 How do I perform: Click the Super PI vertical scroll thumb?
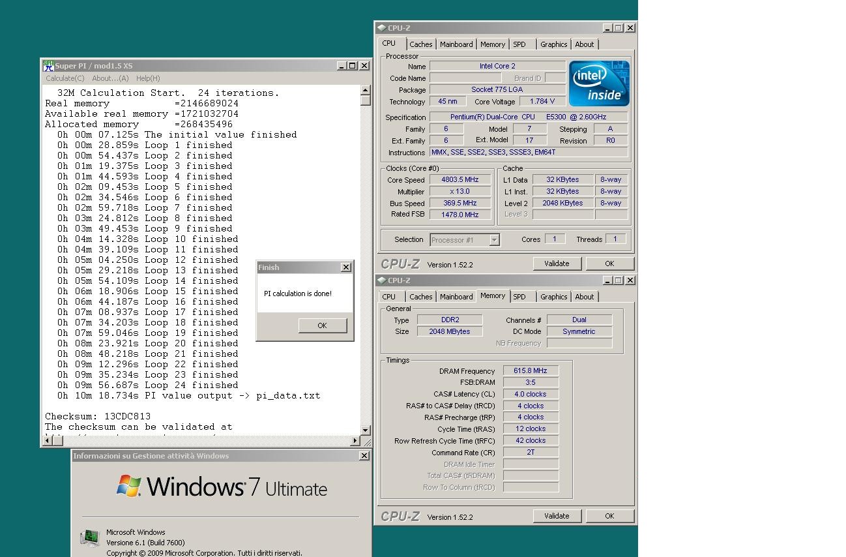(365, 100)
